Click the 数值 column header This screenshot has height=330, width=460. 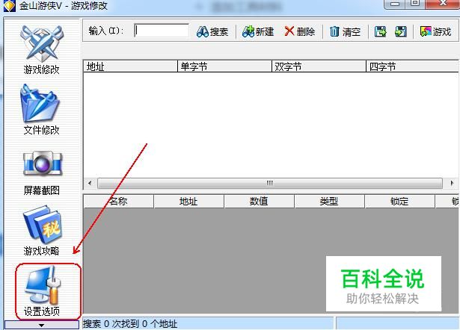(259, 202)
